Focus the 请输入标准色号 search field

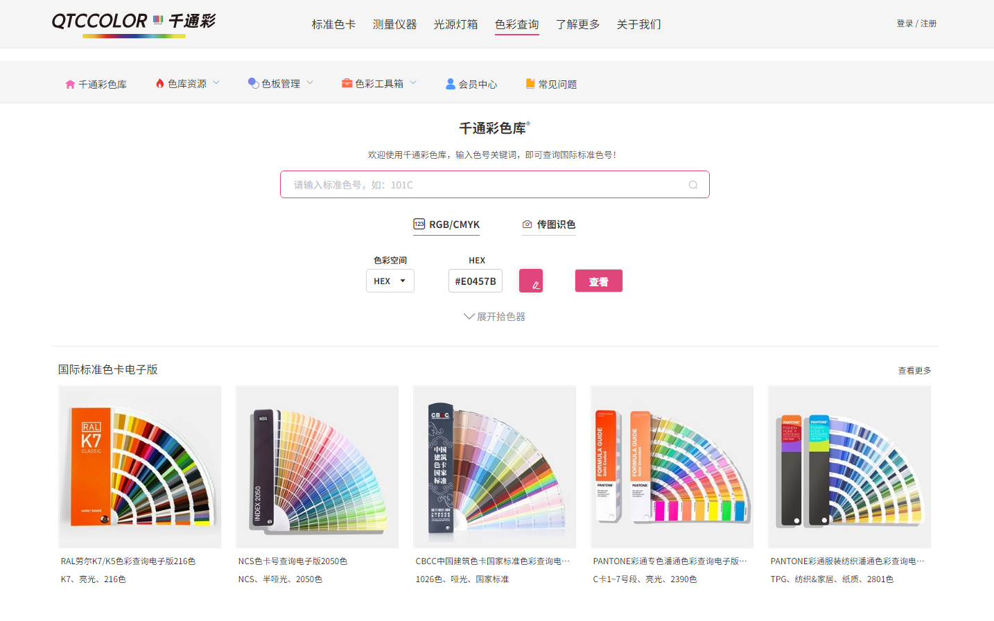point(495,184)
